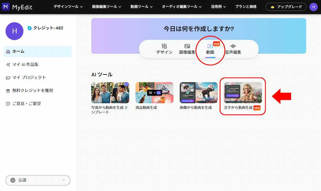Image resolution: width=321 pixels, height=191 pixels.
Task: Click the folder icon for マイ プロジェクト
Action: (x=8, y=78)
